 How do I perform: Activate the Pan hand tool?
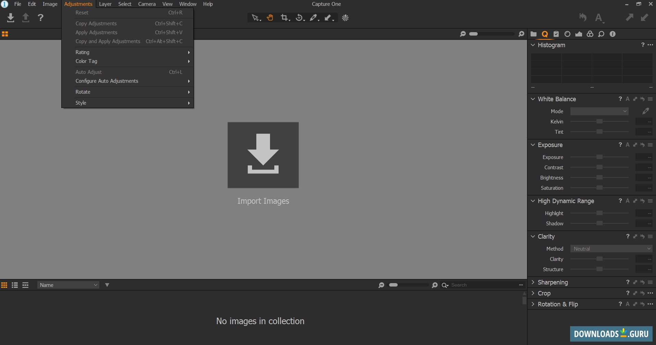click(x=270, y=18)
